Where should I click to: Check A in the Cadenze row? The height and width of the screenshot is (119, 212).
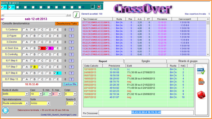24,30
